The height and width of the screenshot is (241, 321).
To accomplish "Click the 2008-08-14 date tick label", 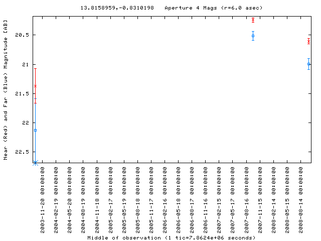I will coord(300,200).
